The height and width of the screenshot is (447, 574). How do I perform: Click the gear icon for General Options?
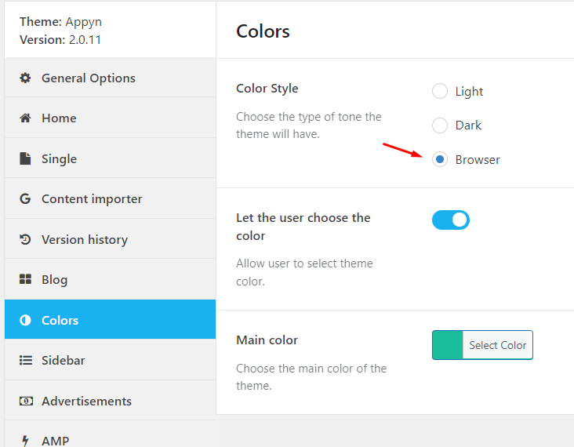[x=25, y=78]
